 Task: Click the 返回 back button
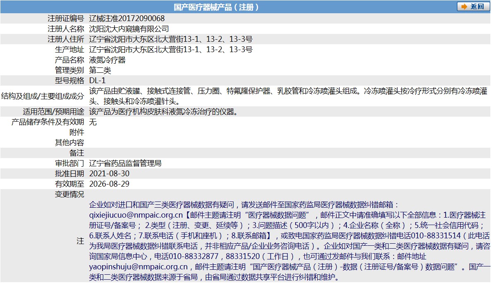click(x=473, y=7)
